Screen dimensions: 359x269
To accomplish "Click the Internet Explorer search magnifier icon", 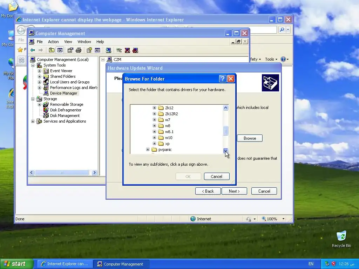I will 282,29.
